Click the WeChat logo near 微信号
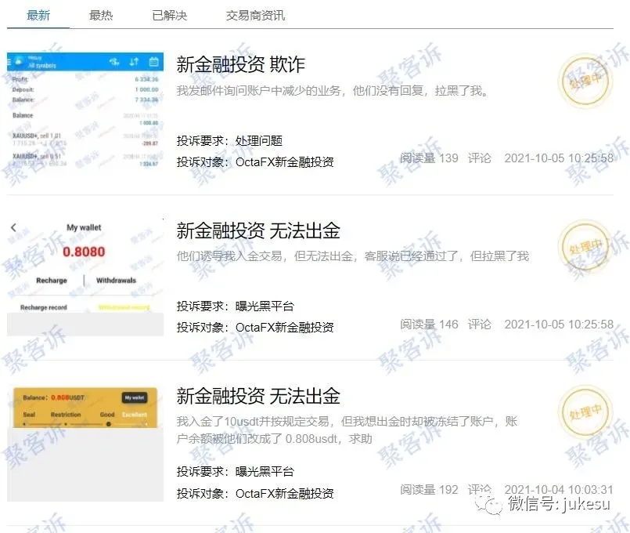 pyautogui.click(x=488, y=504)
